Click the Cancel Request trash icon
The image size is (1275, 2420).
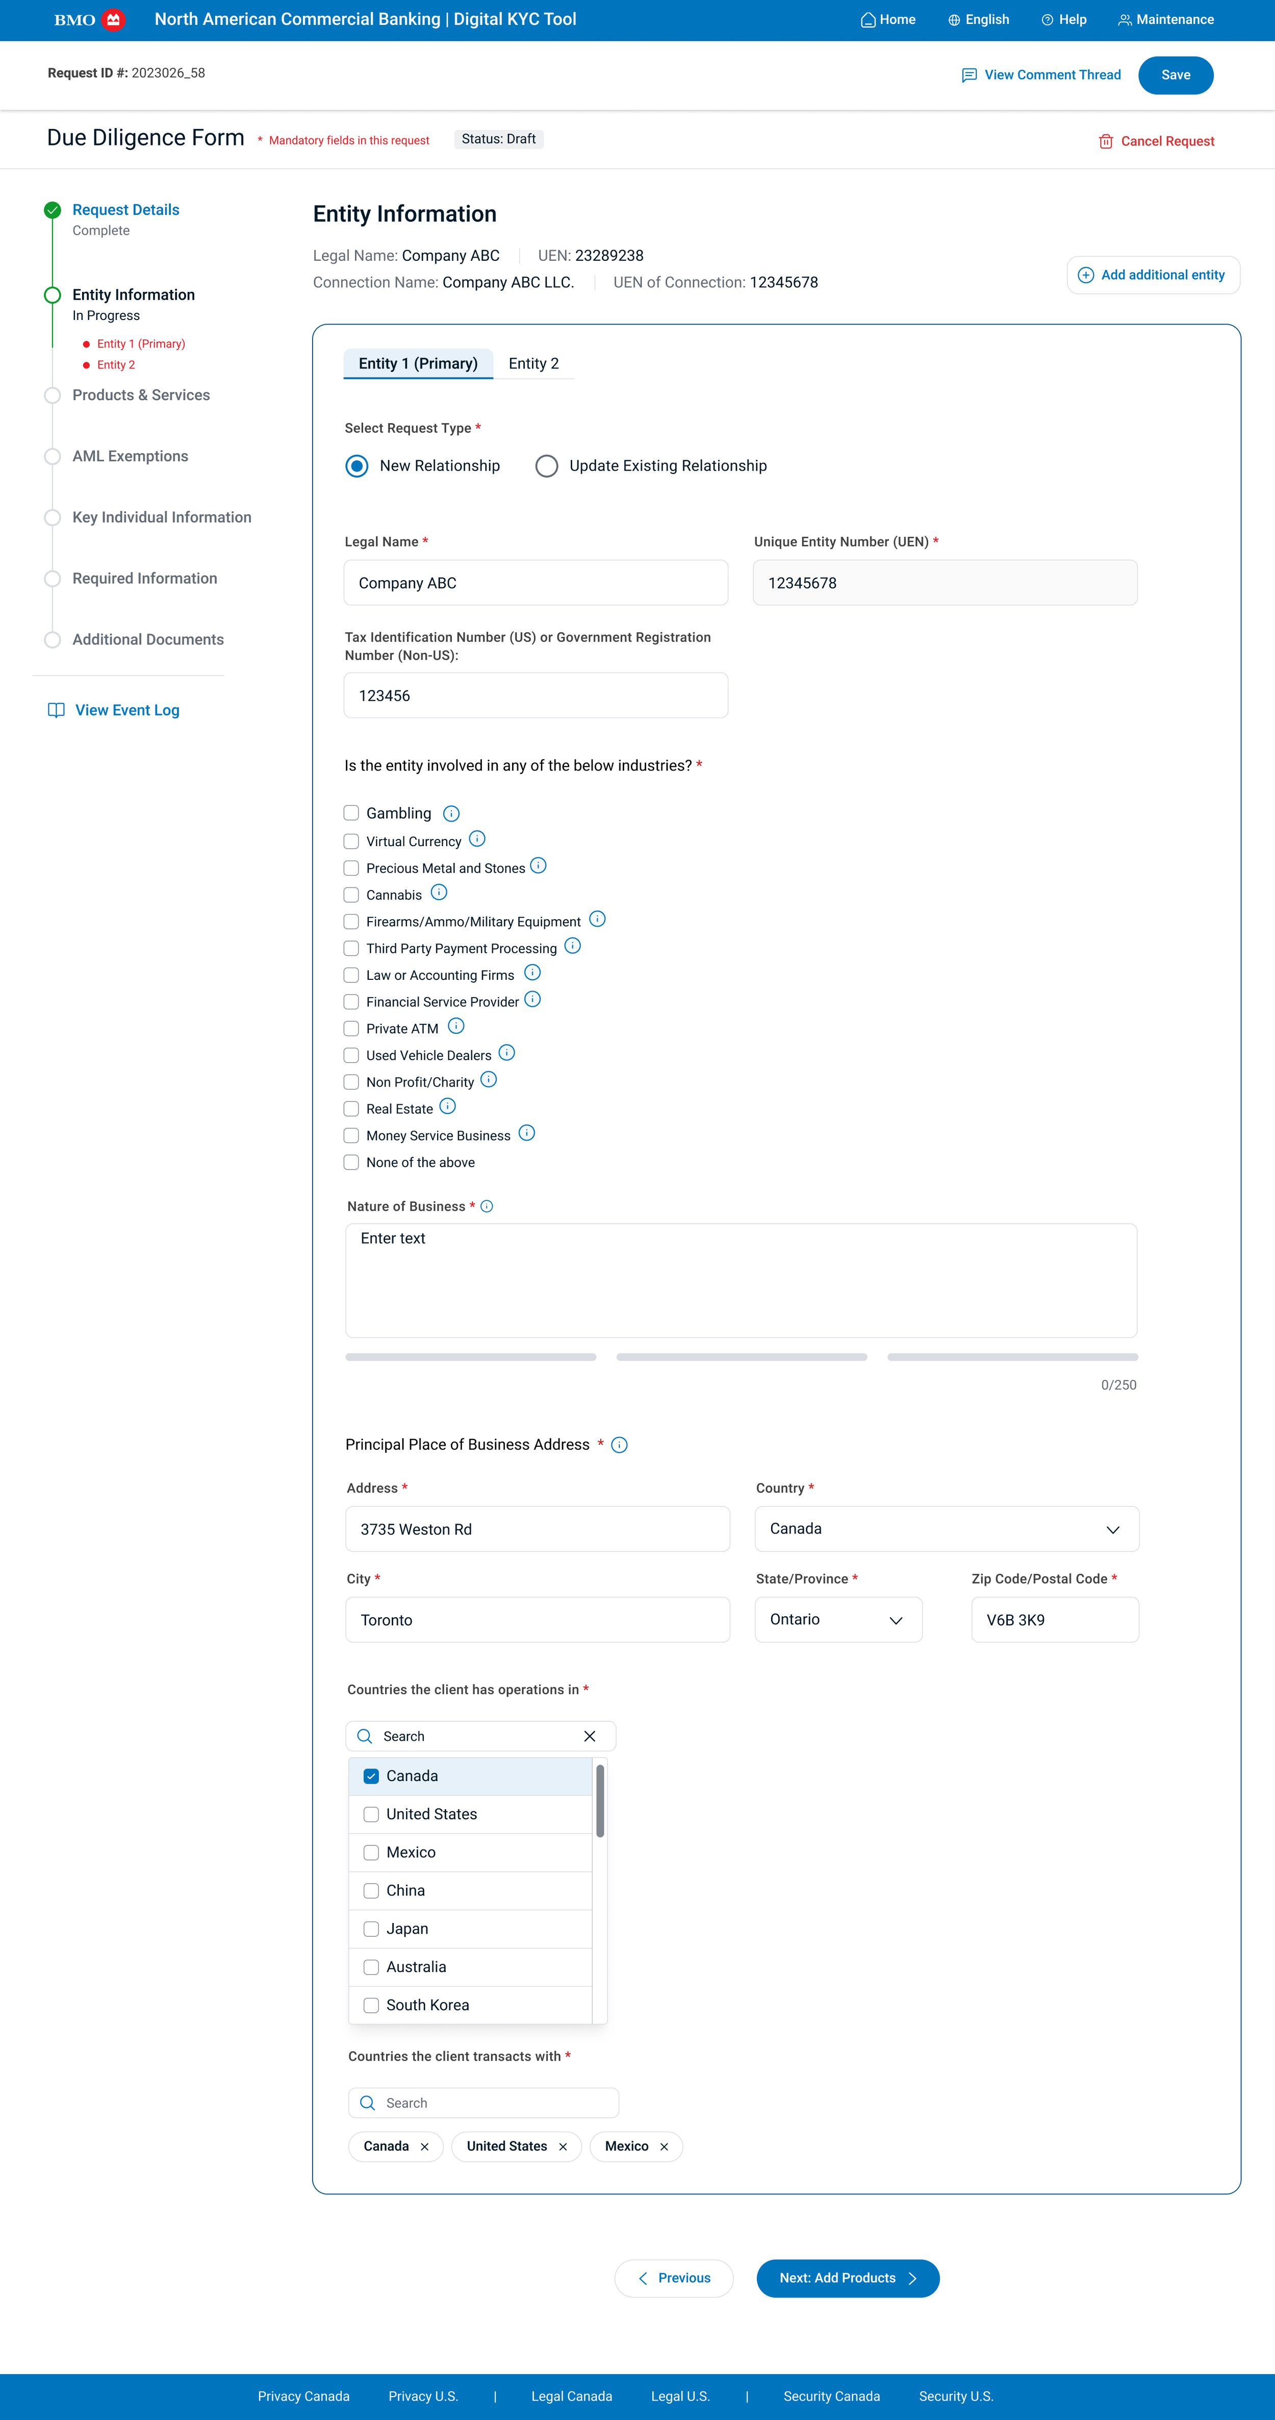[x=1105, y=142]
